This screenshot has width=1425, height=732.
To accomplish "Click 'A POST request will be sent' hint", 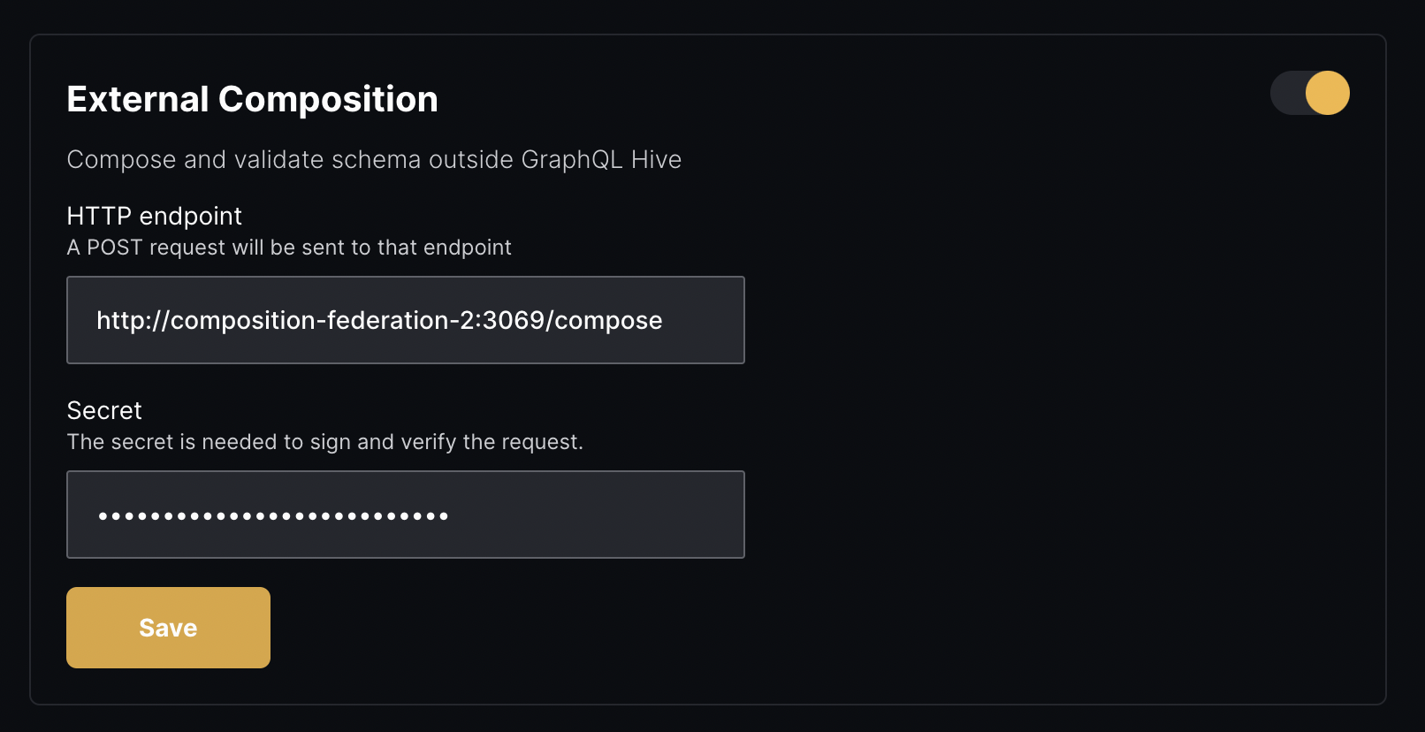I will 289,248.
